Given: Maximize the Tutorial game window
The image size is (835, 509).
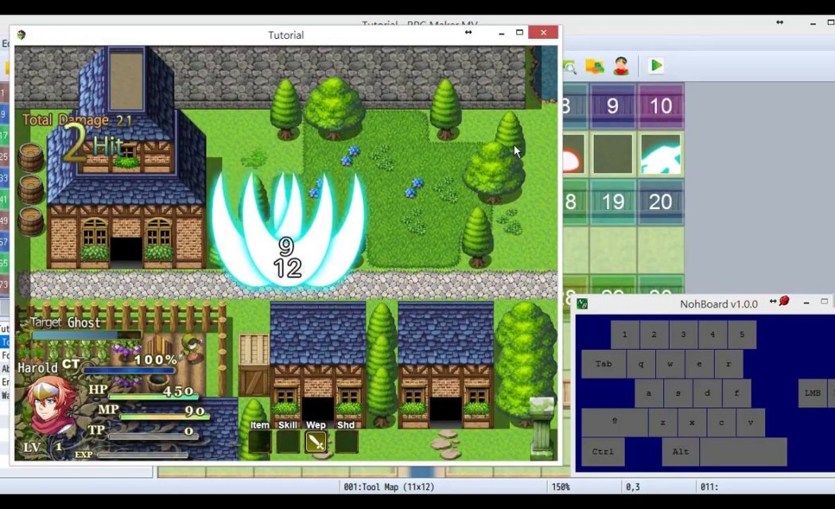Looking at the screenshot, I should point(520,33).
